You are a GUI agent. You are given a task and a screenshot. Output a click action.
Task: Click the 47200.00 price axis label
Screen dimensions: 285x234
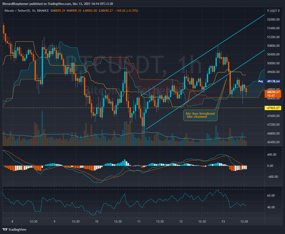click(273, 125)
